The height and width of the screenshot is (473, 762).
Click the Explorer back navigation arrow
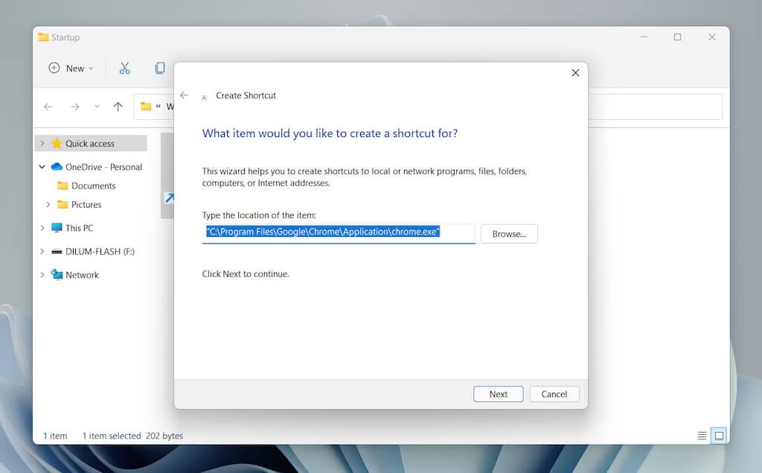[x=48, y=107]
